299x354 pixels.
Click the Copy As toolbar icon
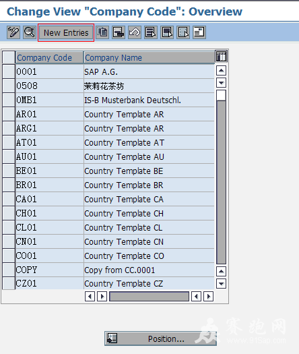[102, 32]
